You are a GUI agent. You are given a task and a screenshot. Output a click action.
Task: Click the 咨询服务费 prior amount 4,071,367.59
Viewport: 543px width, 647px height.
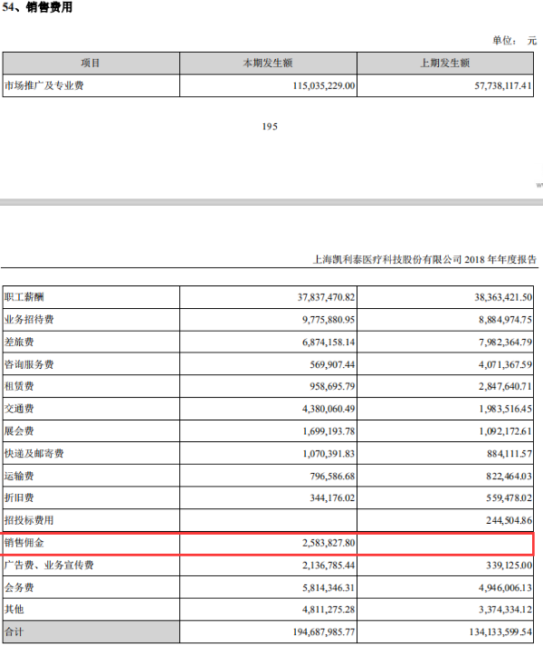tap(505, 365)
